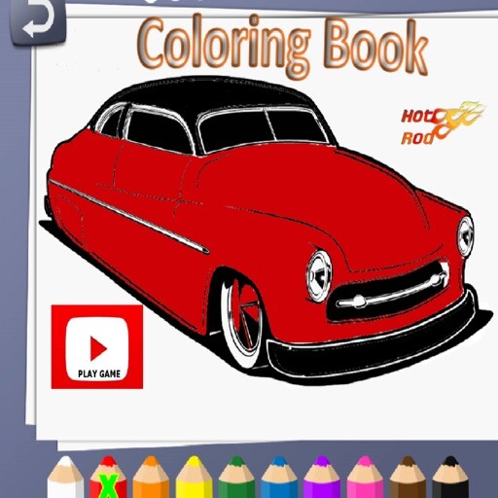
Task: Click the Hot Rod flame logo
Action: point(443,124)
